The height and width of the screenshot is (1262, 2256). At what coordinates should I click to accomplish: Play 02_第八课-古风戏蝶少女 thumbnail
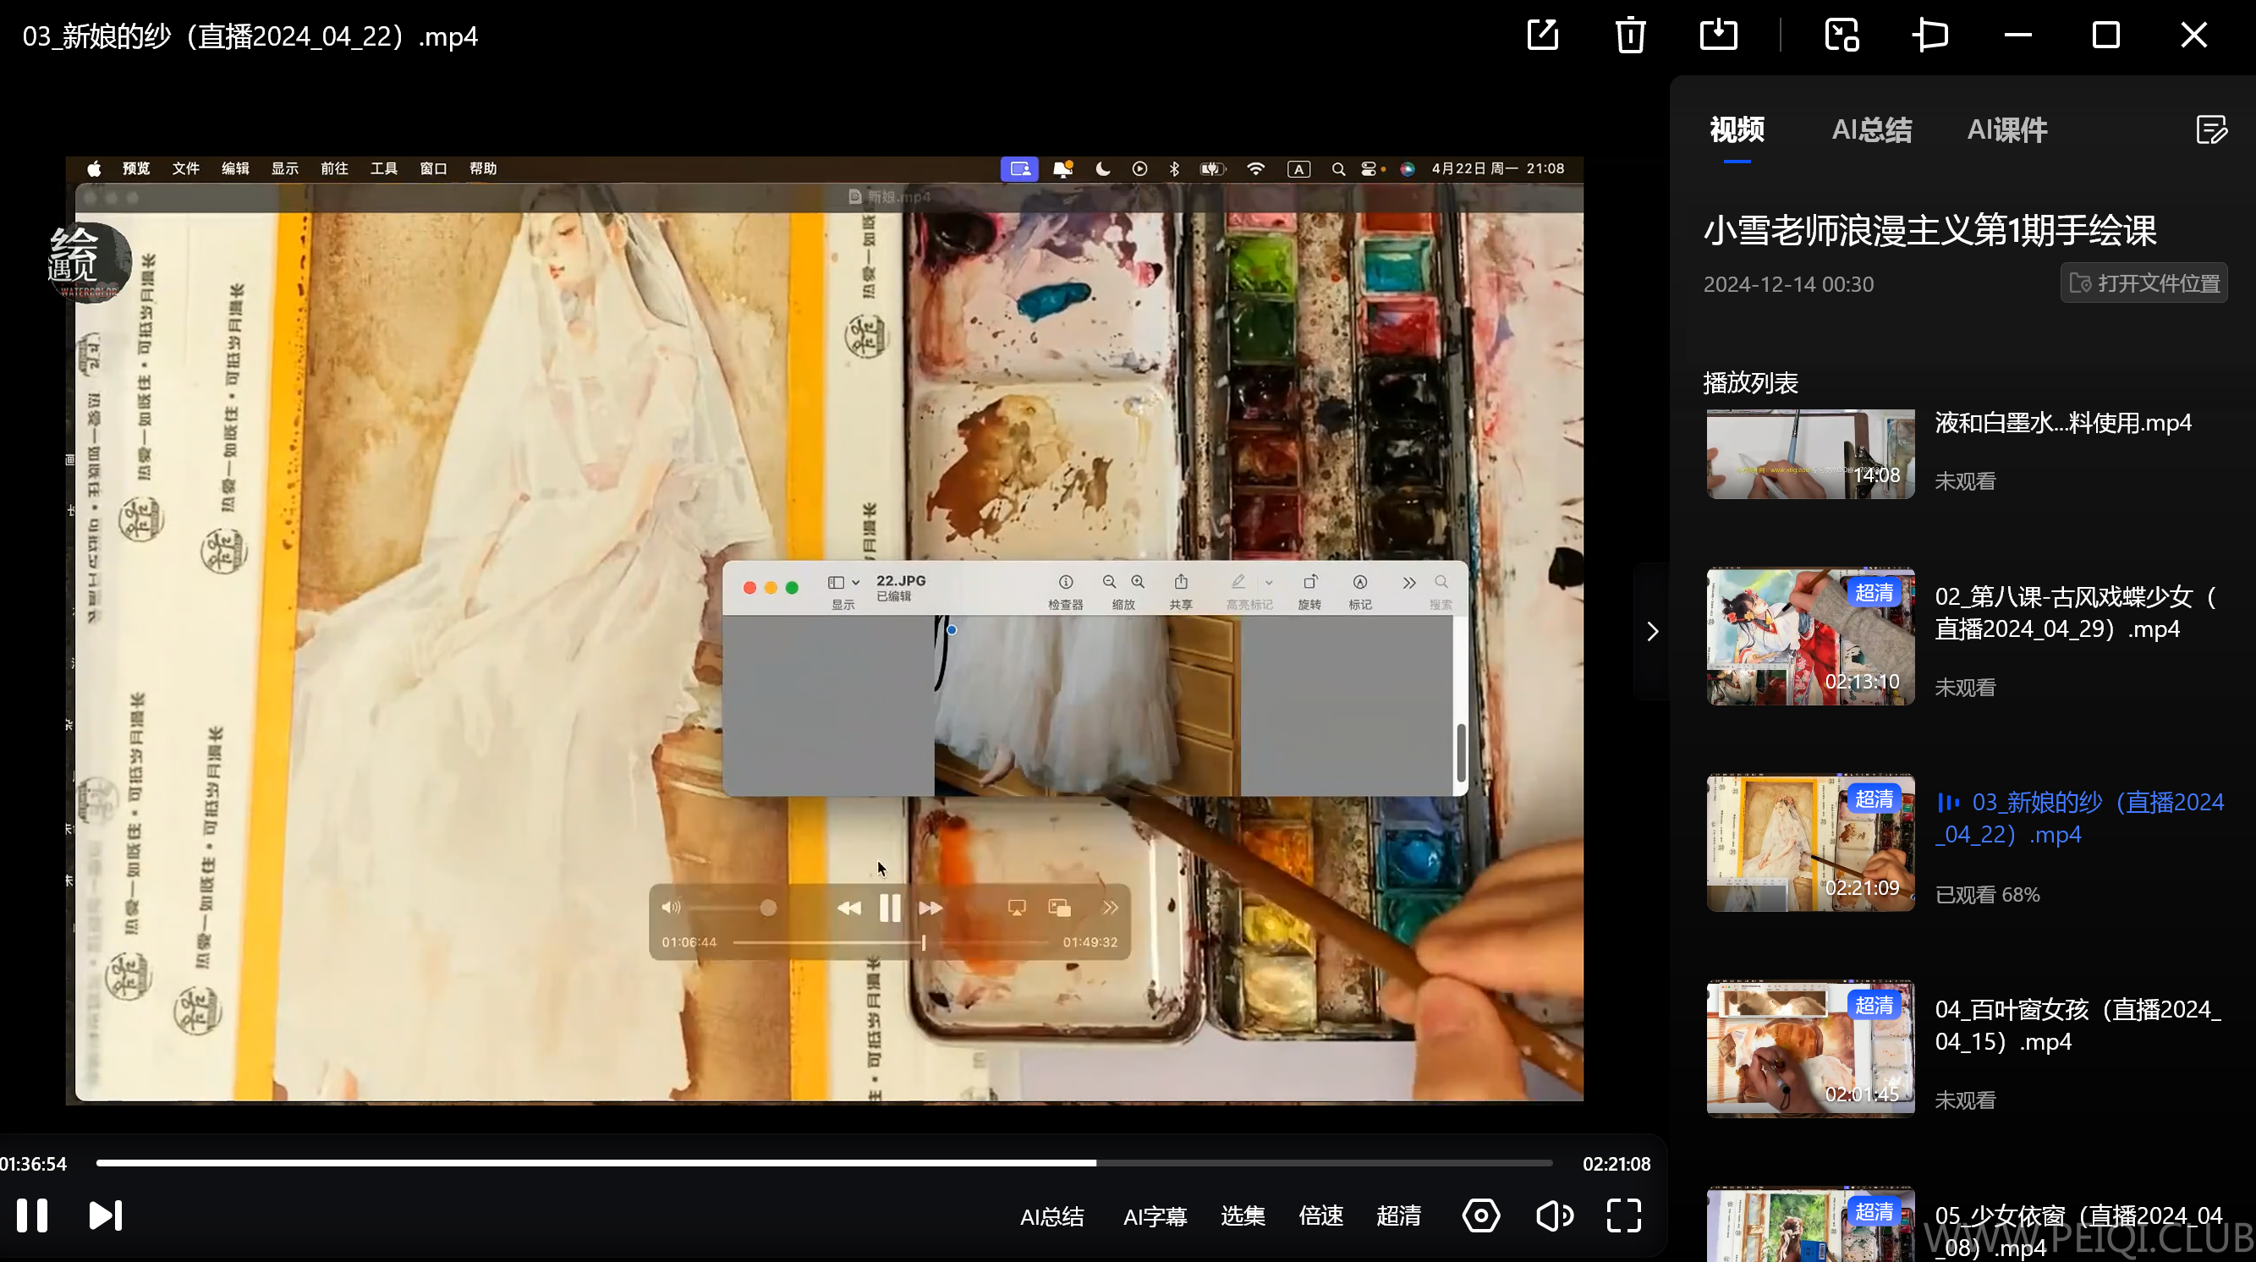point(1810,637)
